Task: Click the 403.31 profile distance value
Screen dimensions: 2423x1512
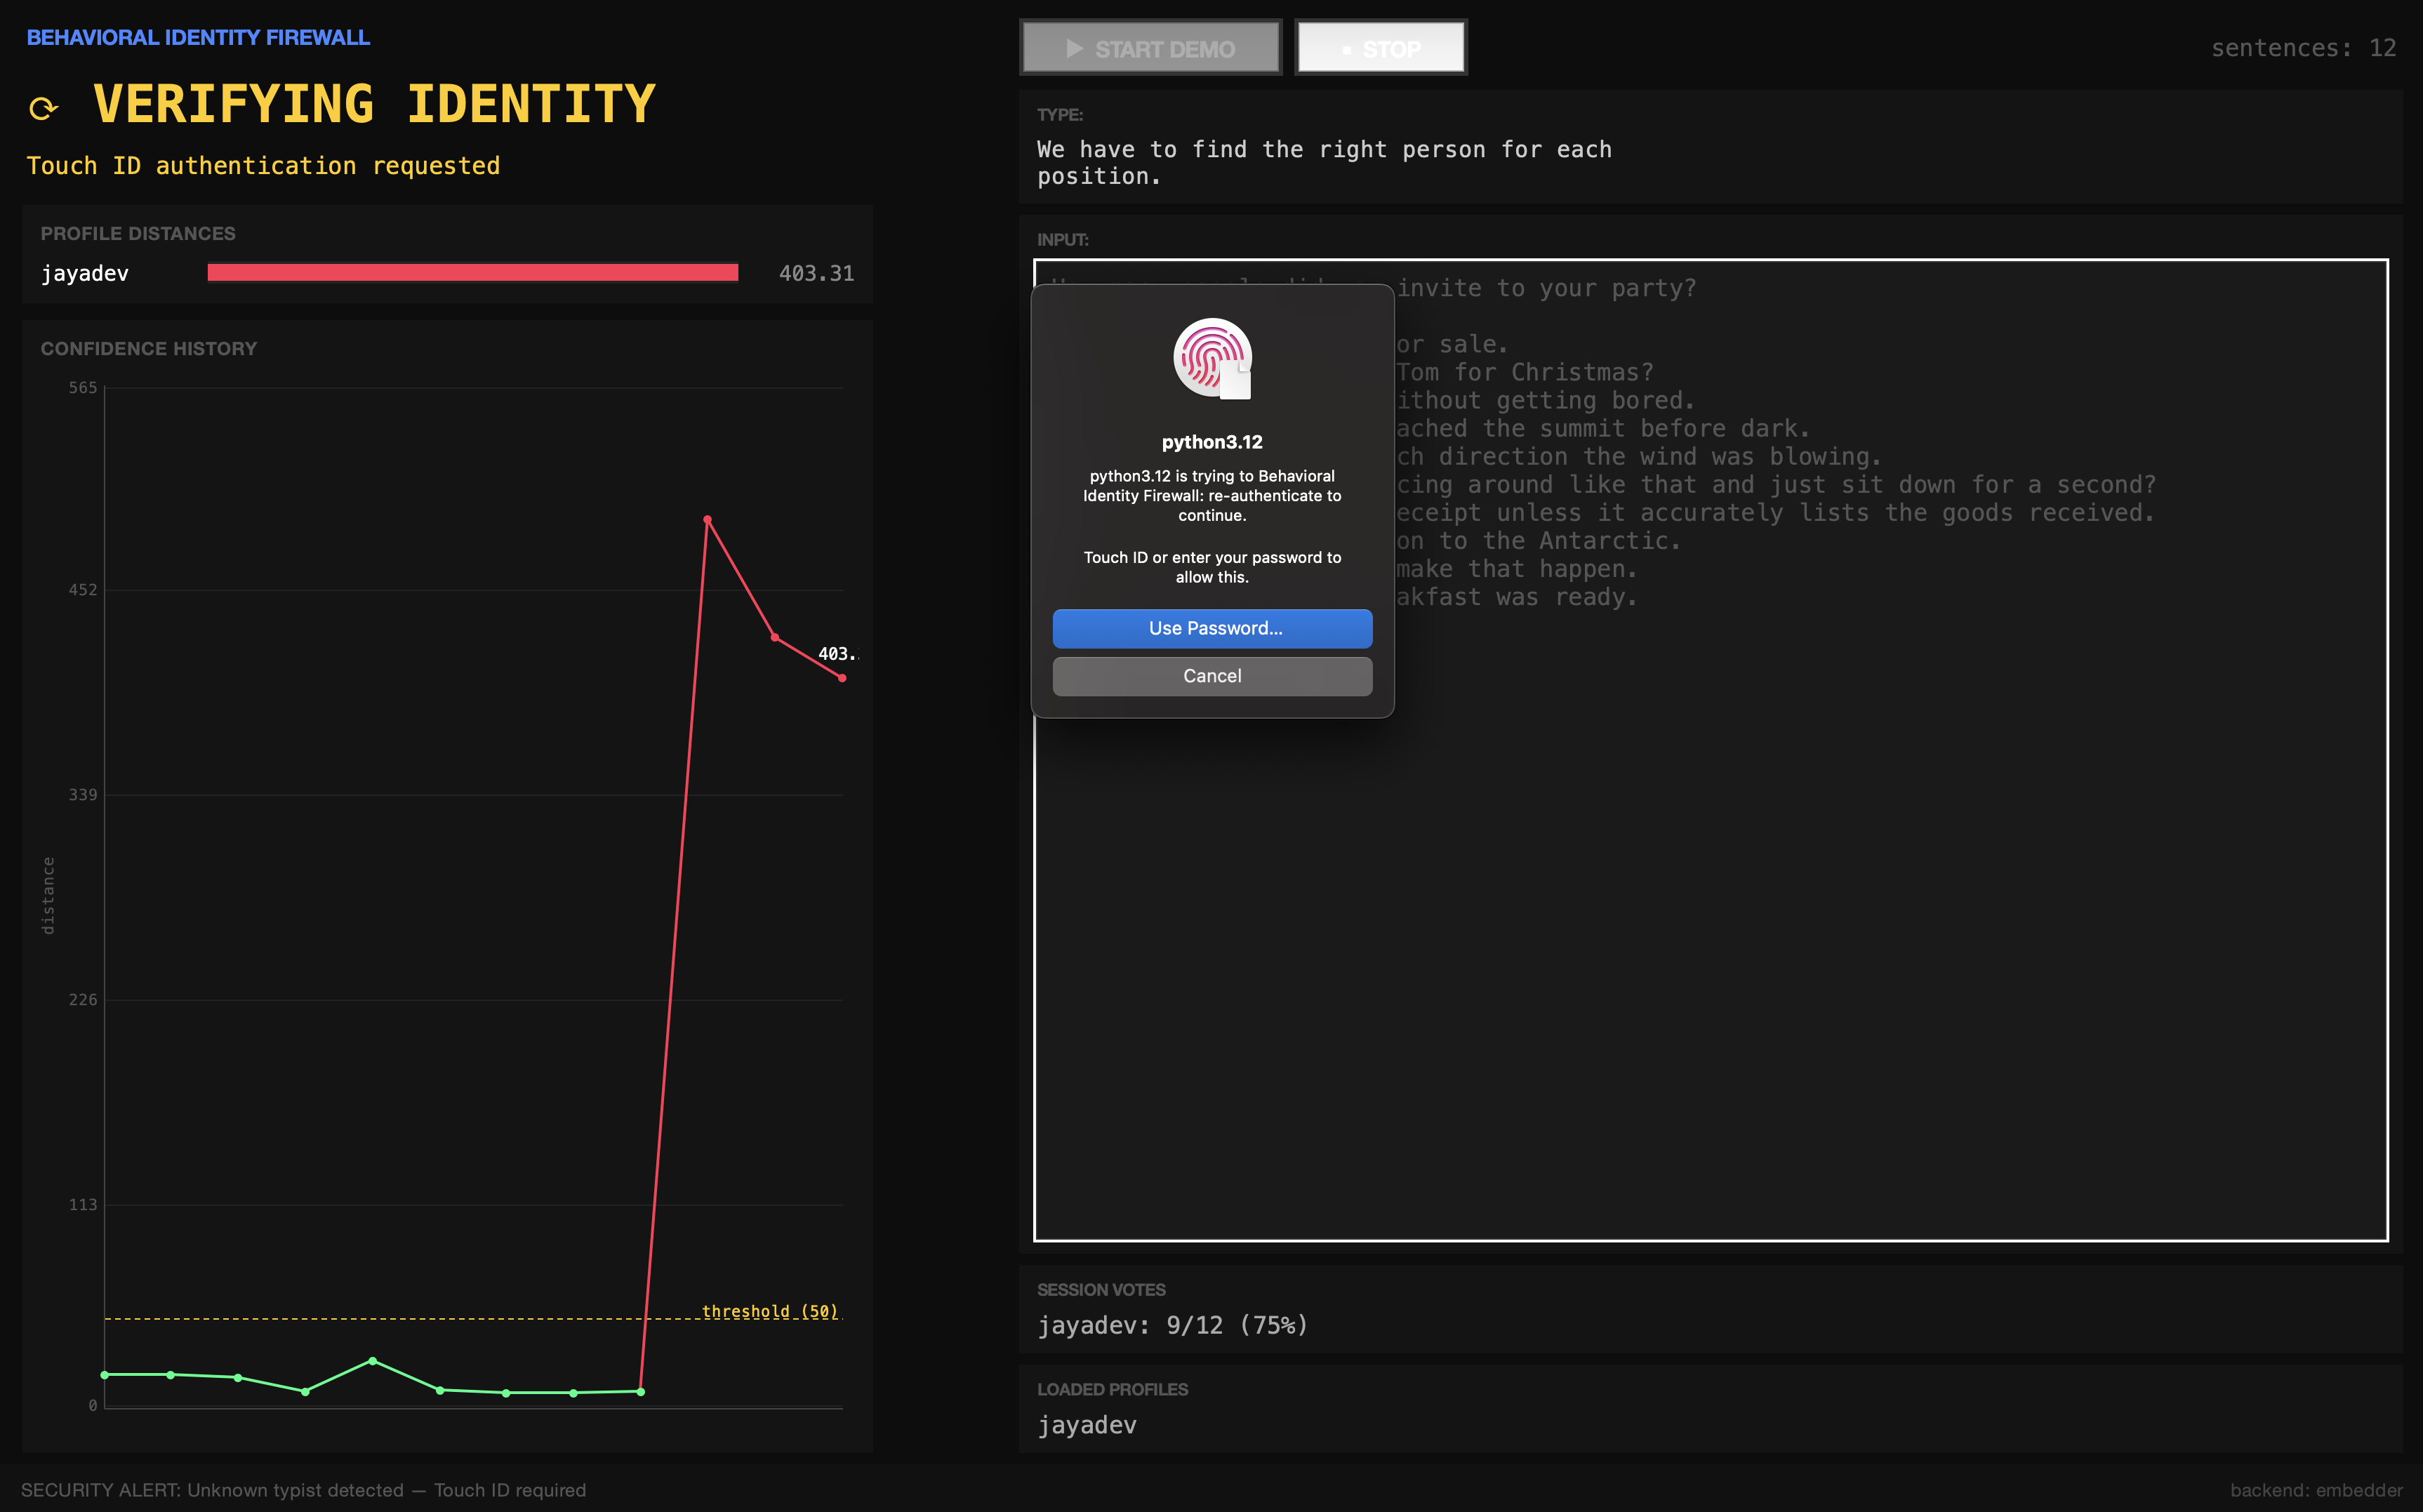Action: point(816,273)
